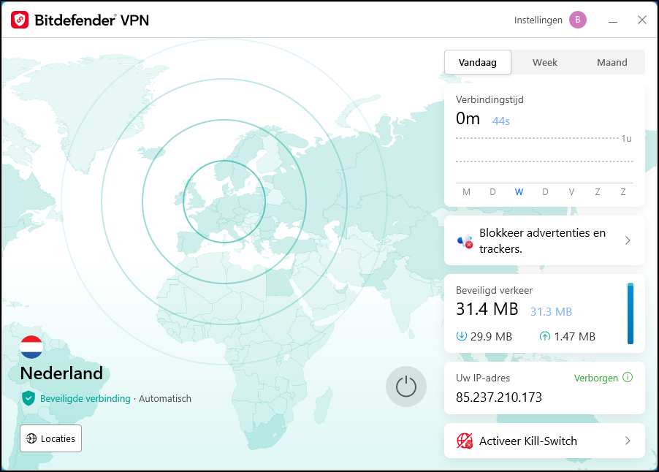Click the 31.4 MB traffic value

pyautogui.click(x=487, y=309)
